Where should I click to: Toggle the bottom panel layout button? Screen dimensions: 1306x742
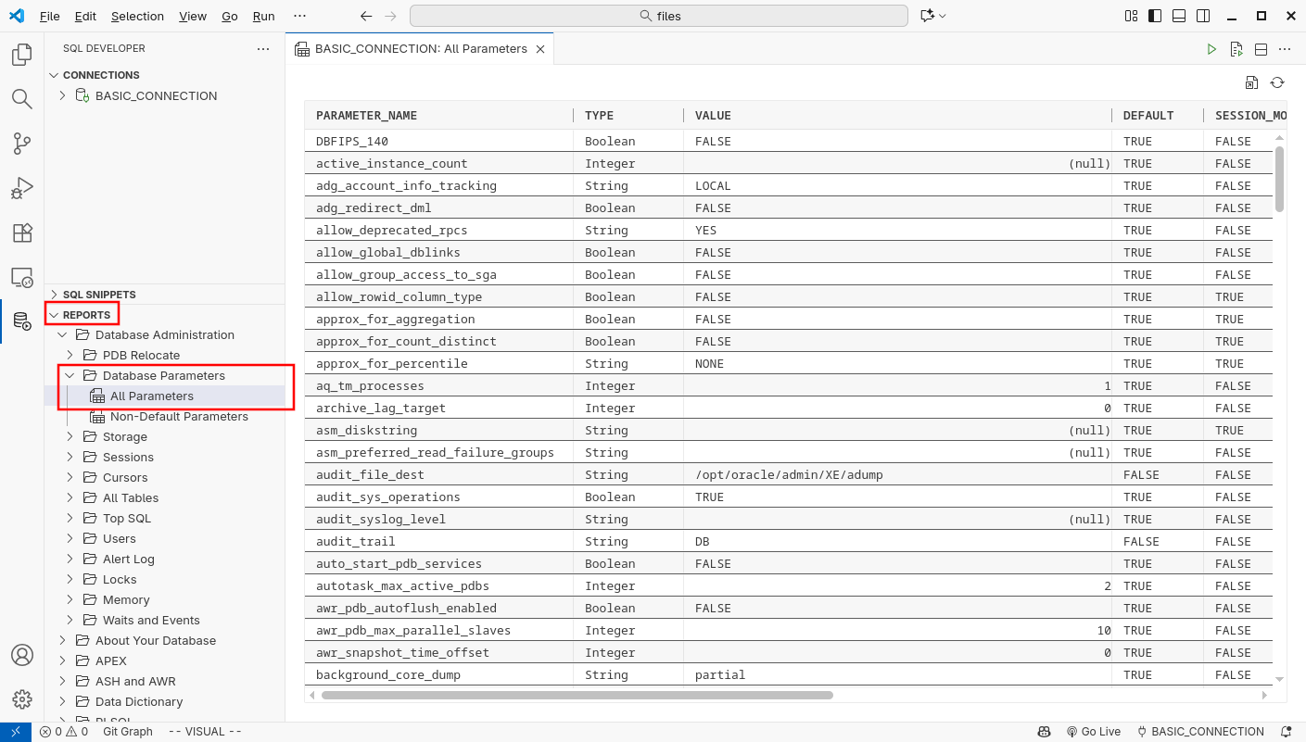coord(1179,16)
